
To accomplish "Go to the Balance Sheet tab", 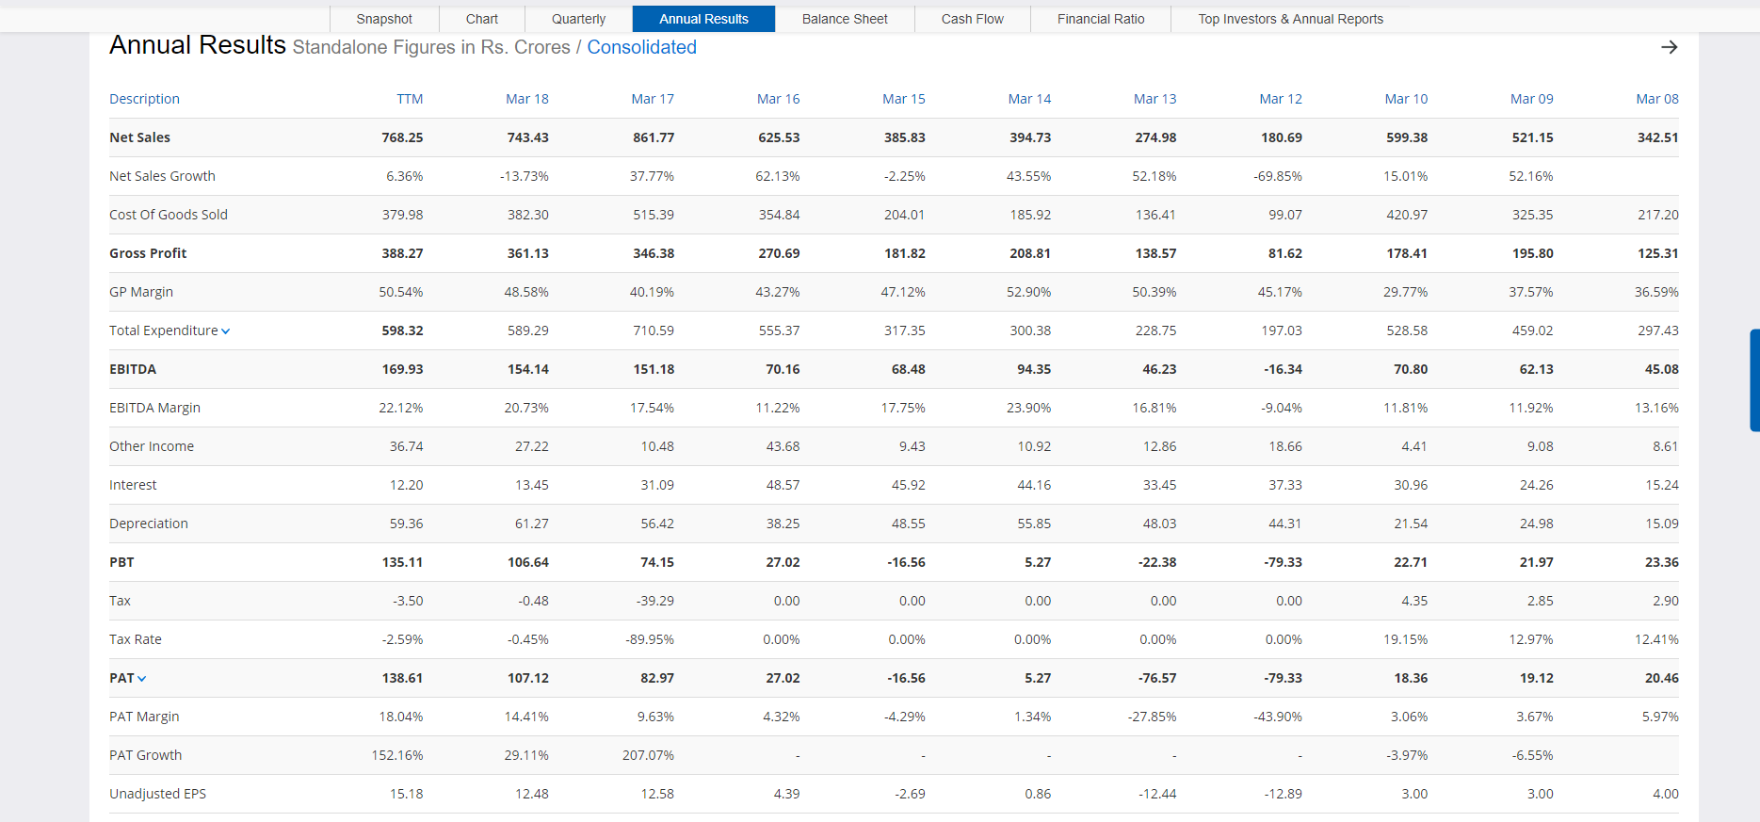I will [845, 19].
